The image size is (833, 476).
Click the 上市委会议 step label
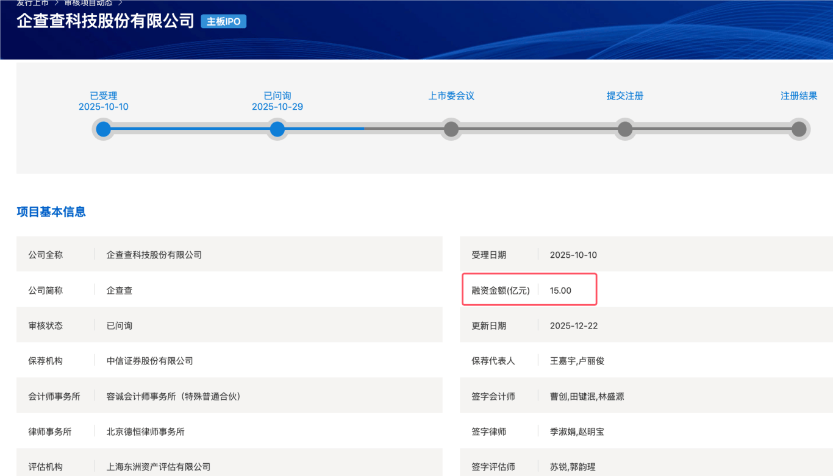tap(451, 96)
